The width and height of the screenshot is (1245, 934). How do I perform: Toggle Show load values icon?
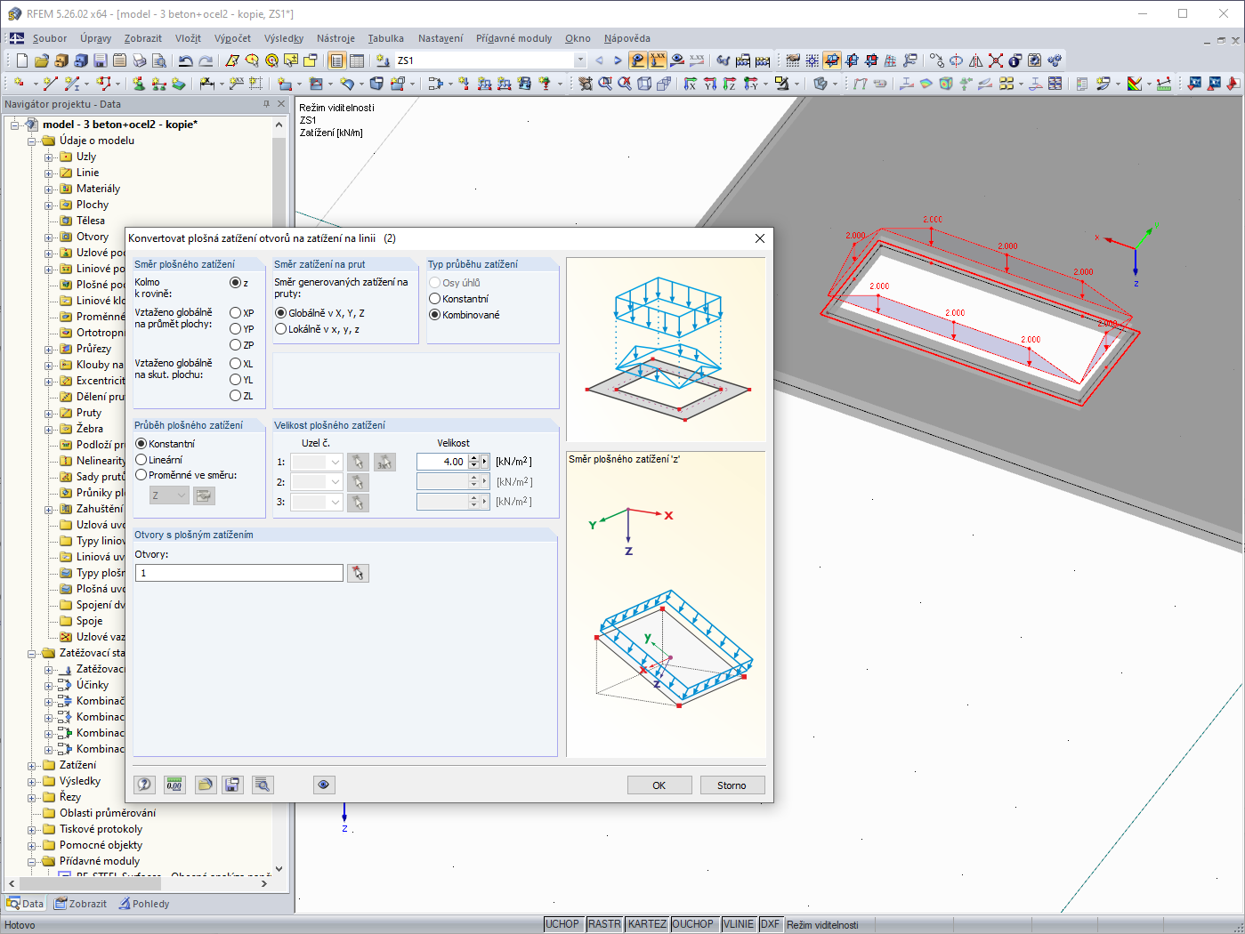click(x=658, y=60)
